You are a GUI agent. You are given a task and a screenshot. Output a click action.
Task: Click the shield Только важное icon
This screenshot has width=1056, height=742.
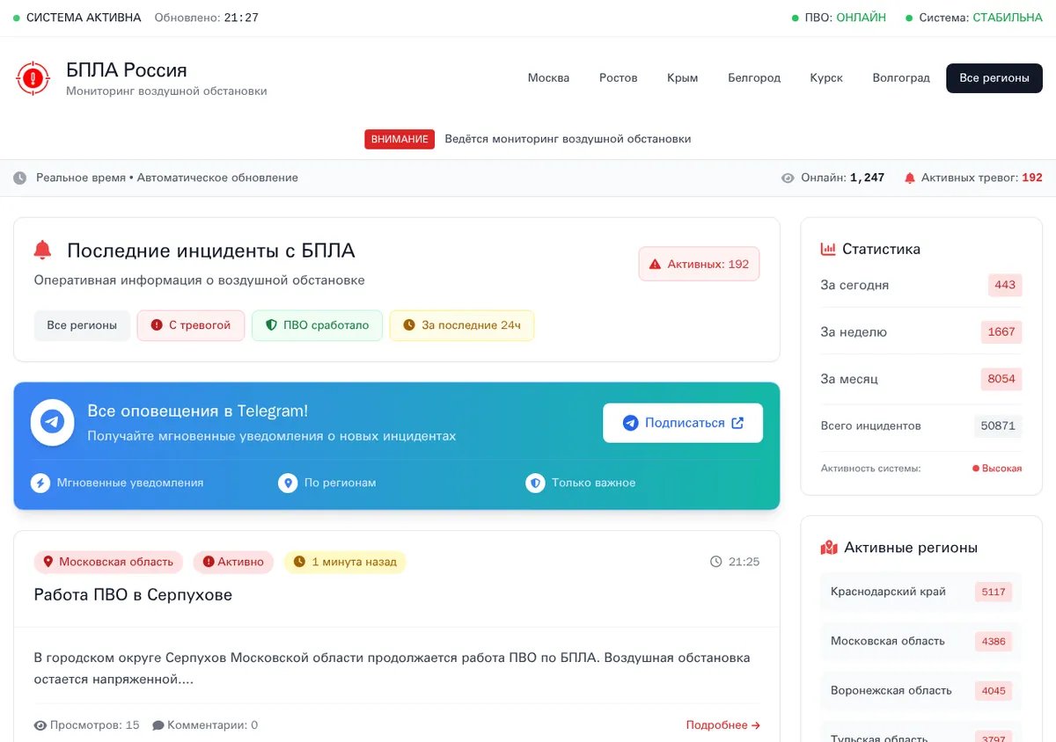535,483
